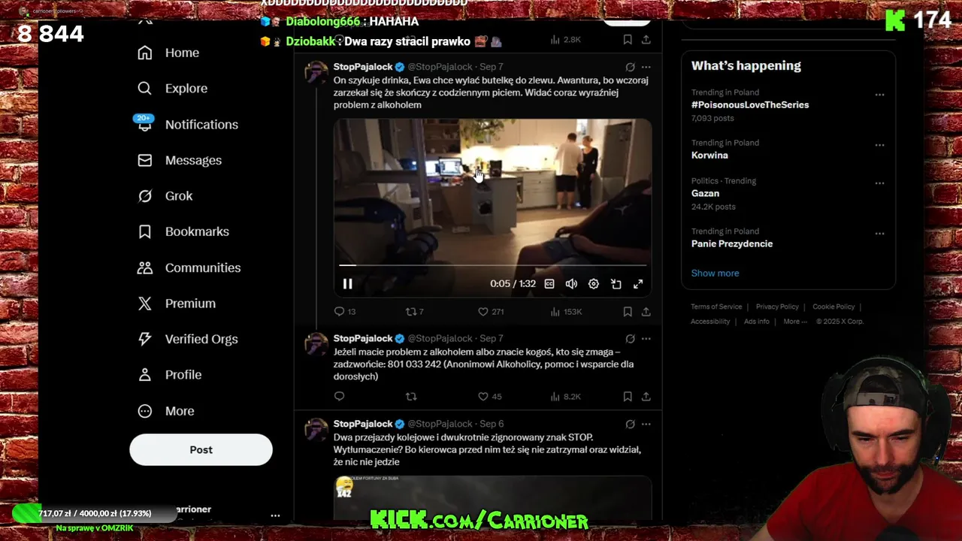Go to Premium in sidebar

point(176,304)
